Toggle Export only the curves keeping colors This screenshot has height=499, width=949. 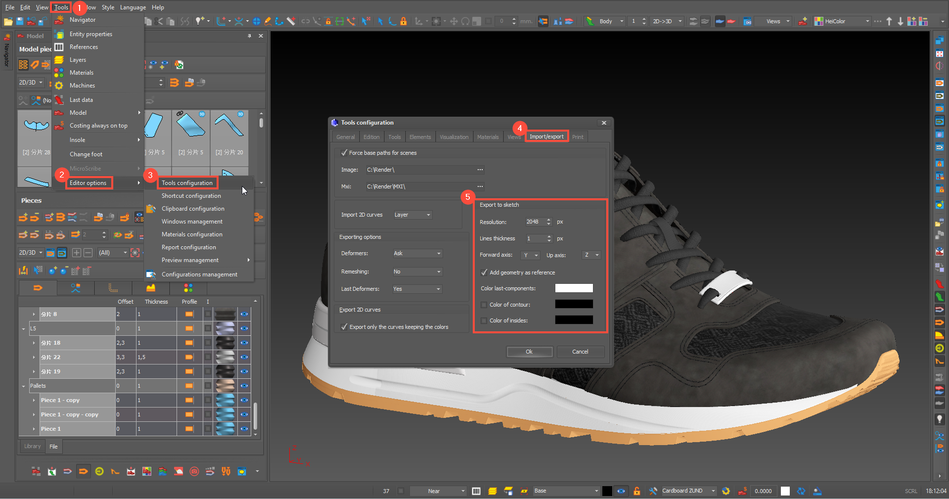point(344,327)
